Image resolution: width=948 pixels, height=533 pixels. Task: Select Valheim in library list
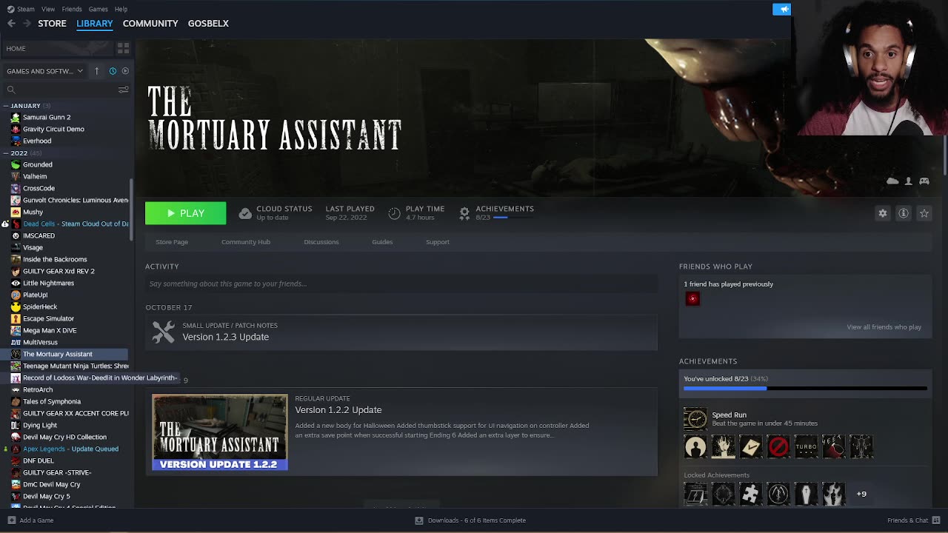(35, 176)
